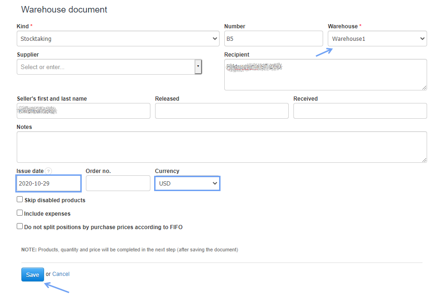Click the Supplier combo box arrow button
The height and width of the screenshot is (301, 448).
(198, 67)
